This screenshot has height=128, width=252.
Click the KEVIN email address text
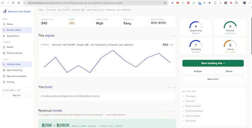point(11,90)
